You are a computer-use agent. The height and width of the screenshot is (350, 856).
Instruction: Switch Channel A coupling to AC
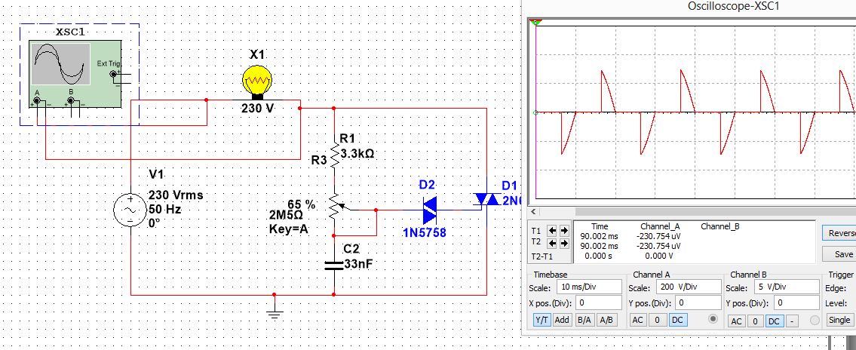click(x=637, y=320)
